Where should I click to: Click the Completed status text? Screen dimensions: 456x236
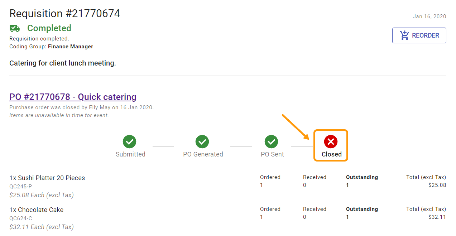pyautogui.click(x=49, y=28)
